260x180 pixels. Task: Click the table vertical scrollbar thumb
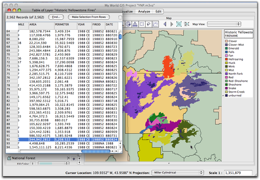pyautogui.click(x=121, y=36)
